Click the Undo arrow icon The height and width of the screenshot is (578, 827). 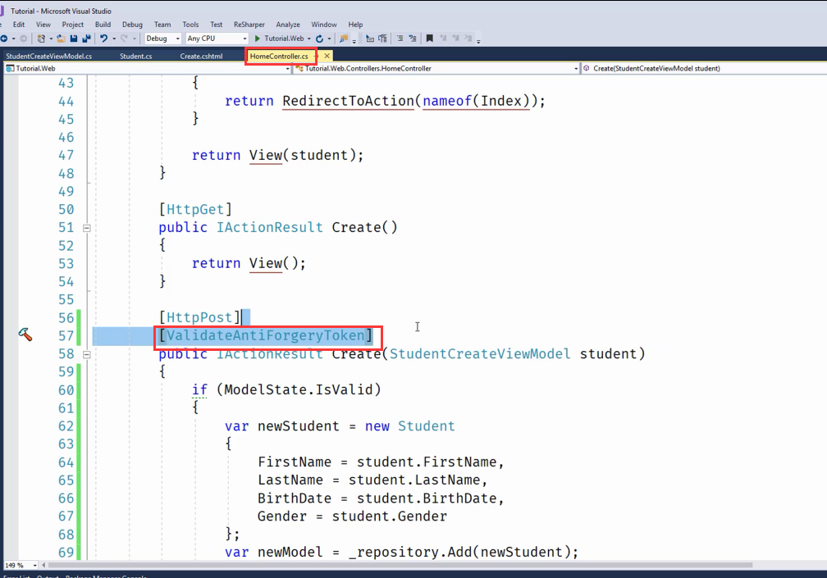click(103, 39)
